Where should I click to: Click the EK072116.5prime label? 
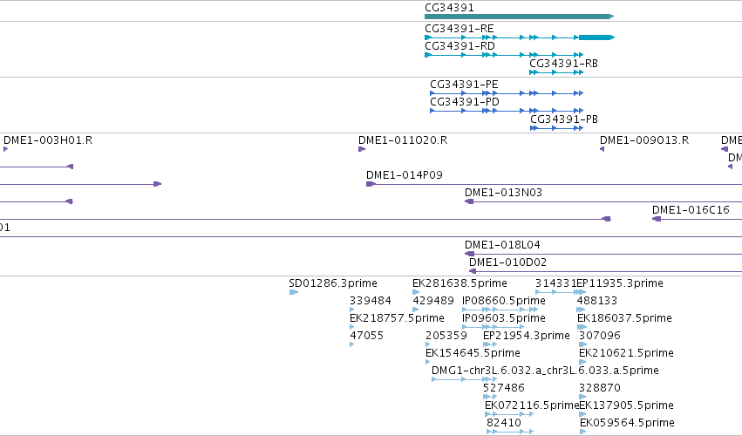(533, 405)
